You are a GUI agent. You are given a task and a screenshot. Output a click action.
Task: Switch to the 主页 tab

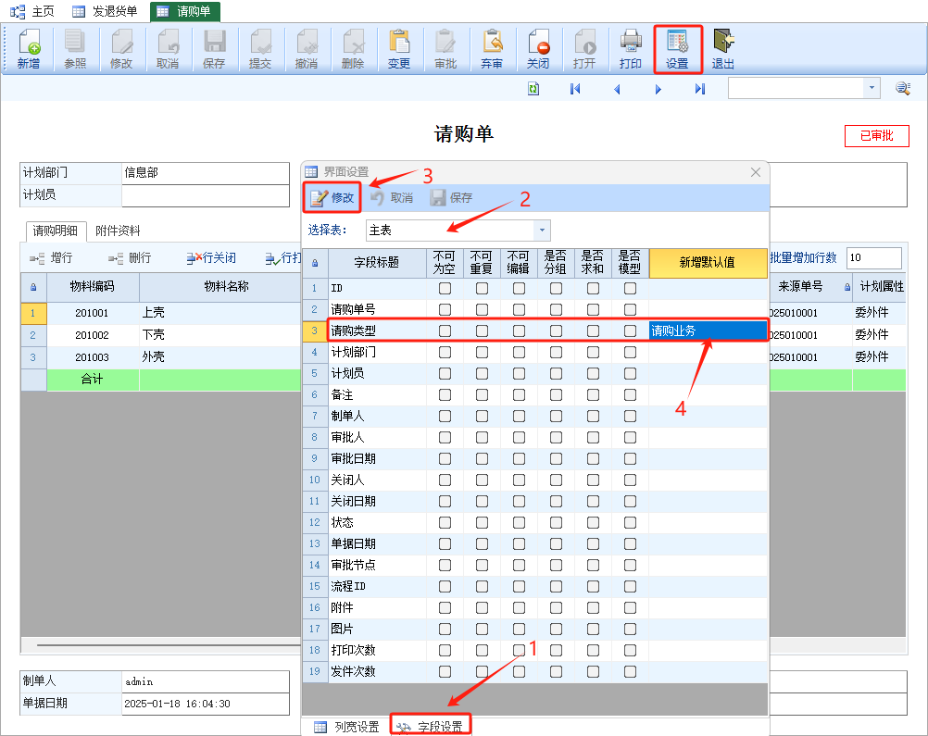33,11
